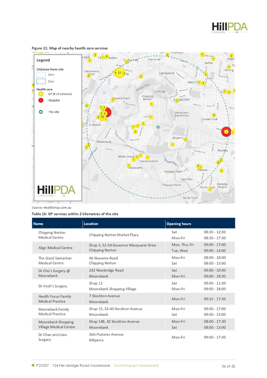Click the yellow marker numbered 6 beside the 21 cluster
This screenshot has width=267, height=378.
(115, 72)
